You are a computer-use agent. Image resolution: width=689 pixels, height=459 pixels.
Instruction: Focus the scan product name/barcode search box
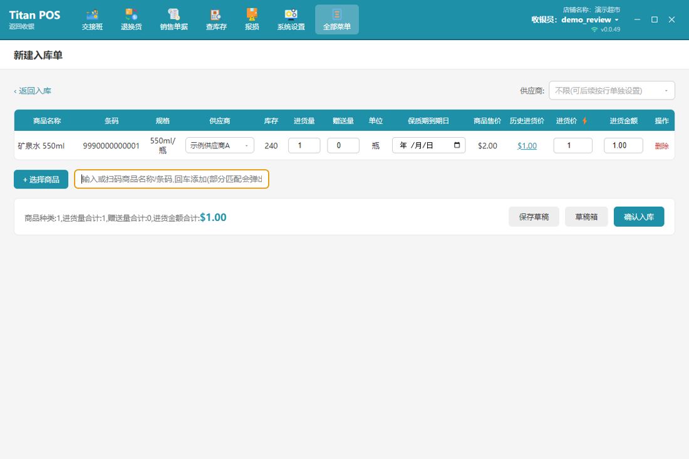tap(172, 179)
